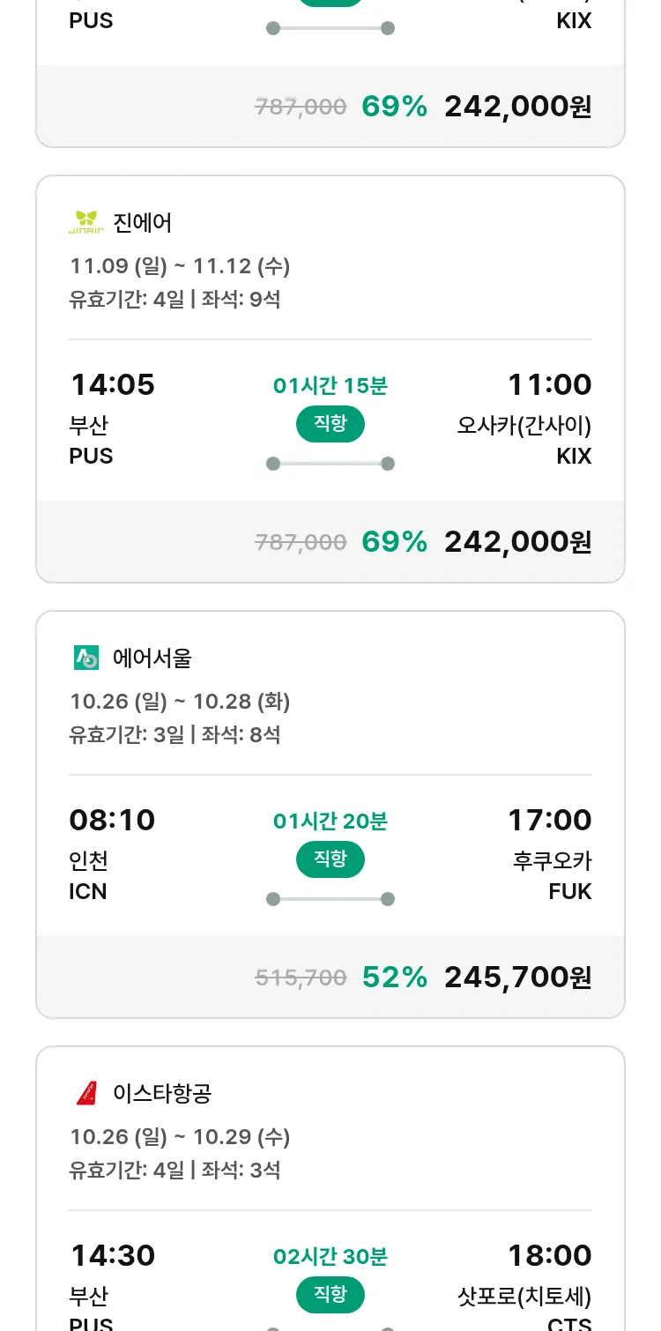Click the 52% discount label
This screenshot has height=1331, width=661.
coord(394,977)
